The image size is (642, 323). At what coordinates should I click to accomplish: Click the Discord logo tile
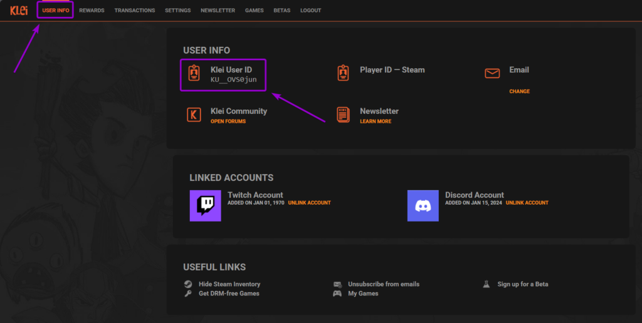click(x=423, y=206)
